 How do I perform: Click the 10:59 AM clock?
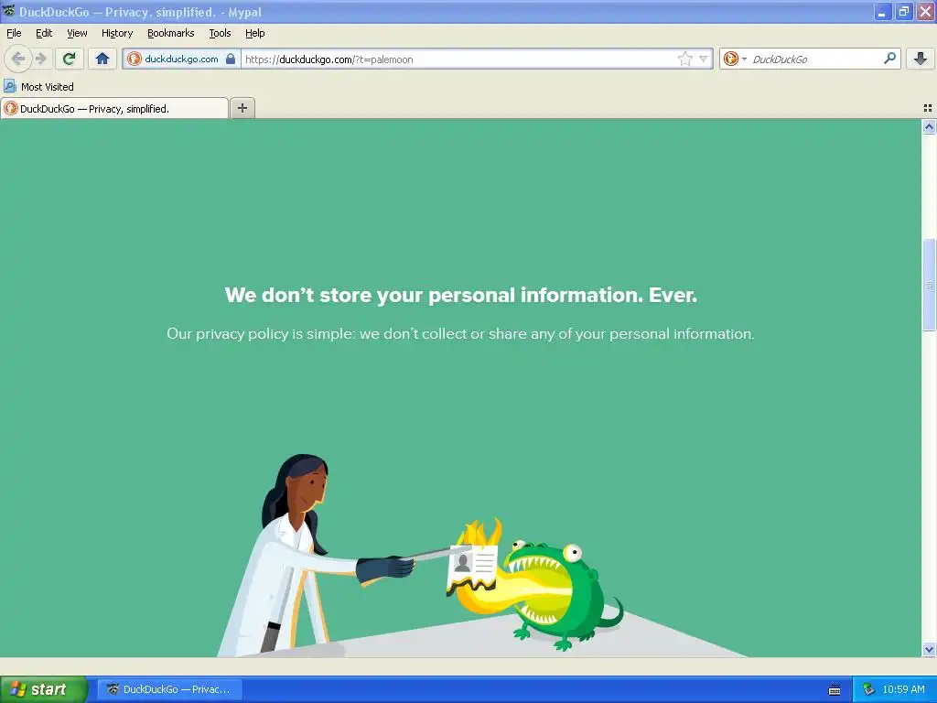903,689
